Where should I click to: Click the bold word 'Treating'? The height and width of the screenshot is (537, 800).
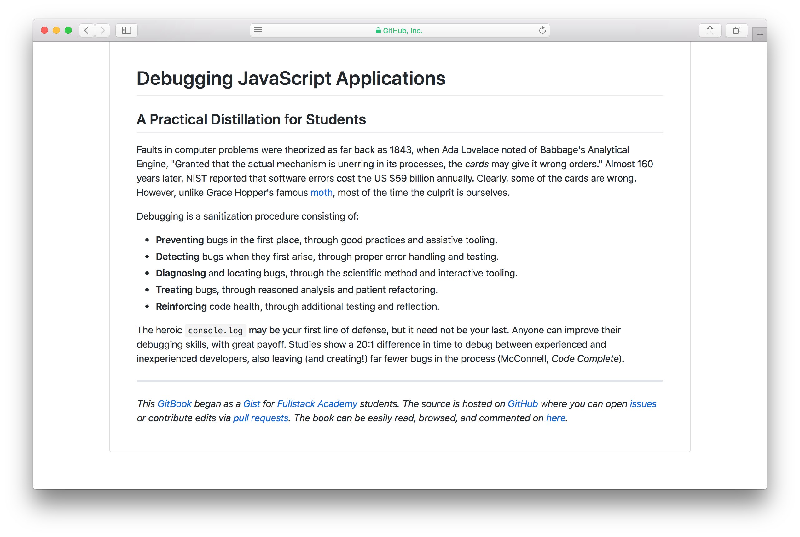coord(174,290)
